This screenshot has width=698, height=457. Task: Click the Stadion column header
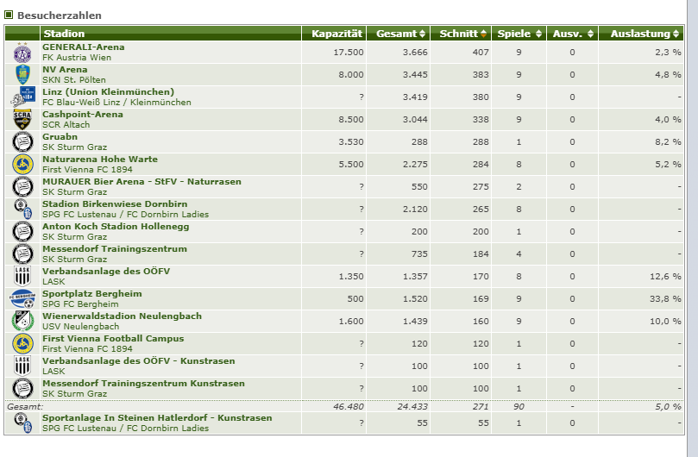[171, 34]
